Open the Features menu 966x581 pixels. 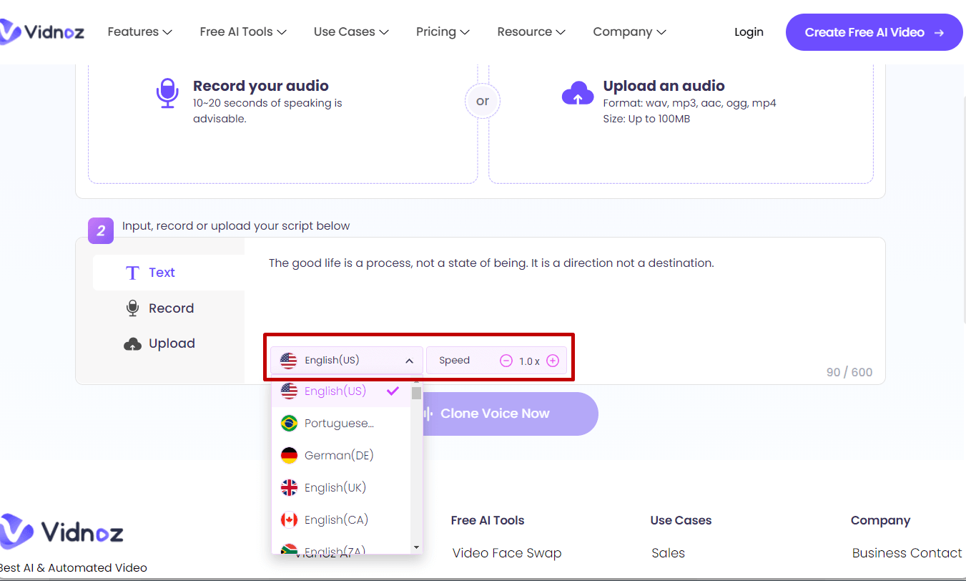pyautogui.click(x=140, y=31)
